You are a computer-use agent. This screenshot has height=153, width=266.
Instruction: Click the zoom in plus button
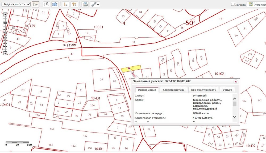[x=5, y=14]
